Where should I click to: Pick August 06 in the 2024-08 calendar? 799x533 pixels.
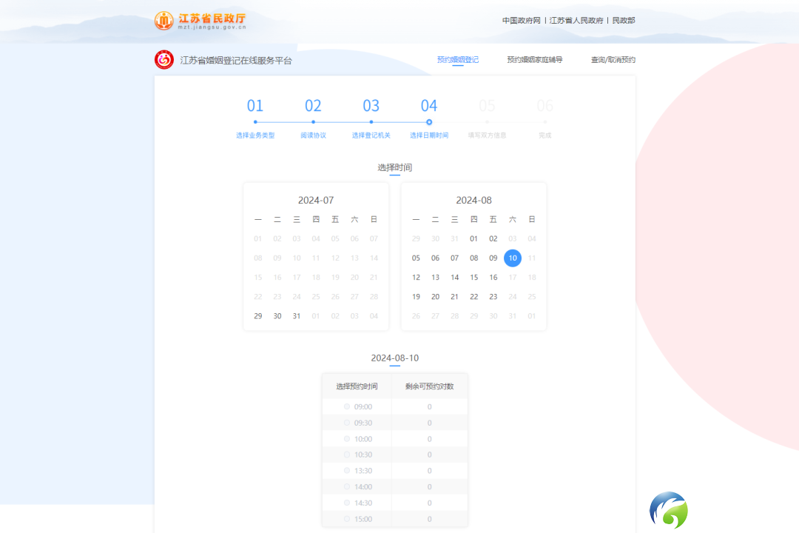435,258
